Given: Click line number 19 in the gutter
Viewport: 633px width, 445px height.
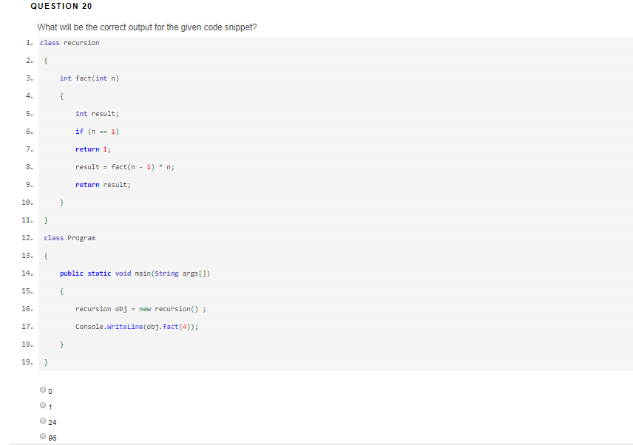Looking at the screenshot, I should [x=27, y=362].
